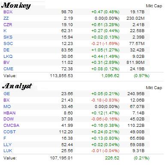The width and height of the screenshot is (166, 165).
Task: Click the Analyst portfolio Mkt Cap header
Action: [154, 88]
